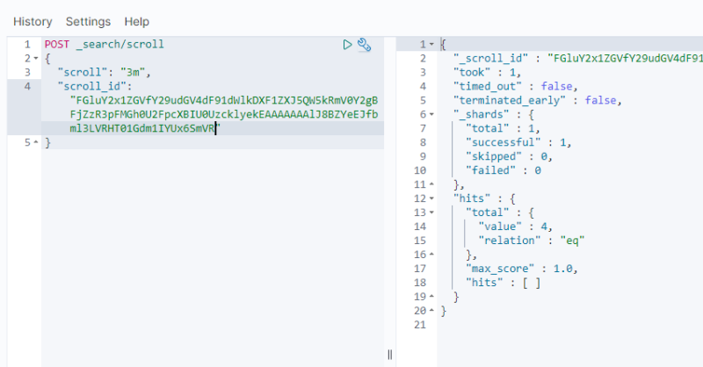
Task: Toggle fold arrow at editor line 5
Action: coord(36,142)
